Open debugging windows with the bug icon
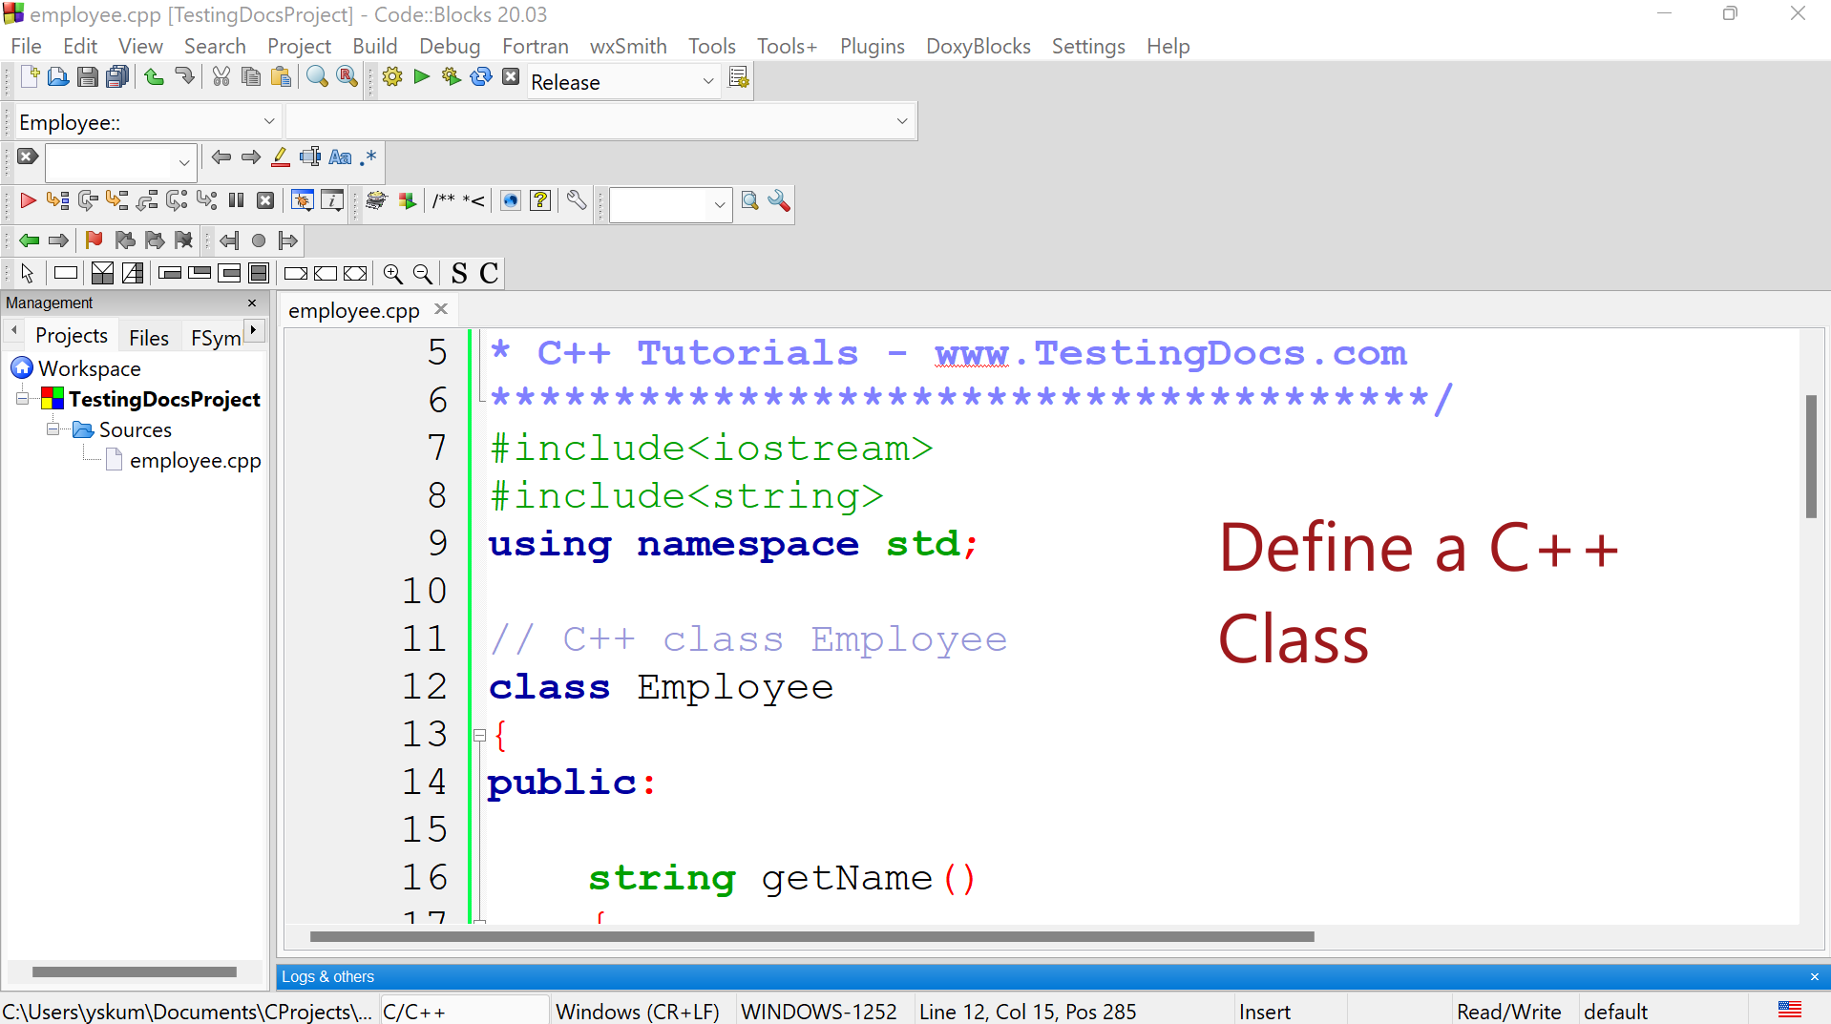The height and width of the screenshot is (1024, 1831). pyautogui.click(x=301, y=200)
